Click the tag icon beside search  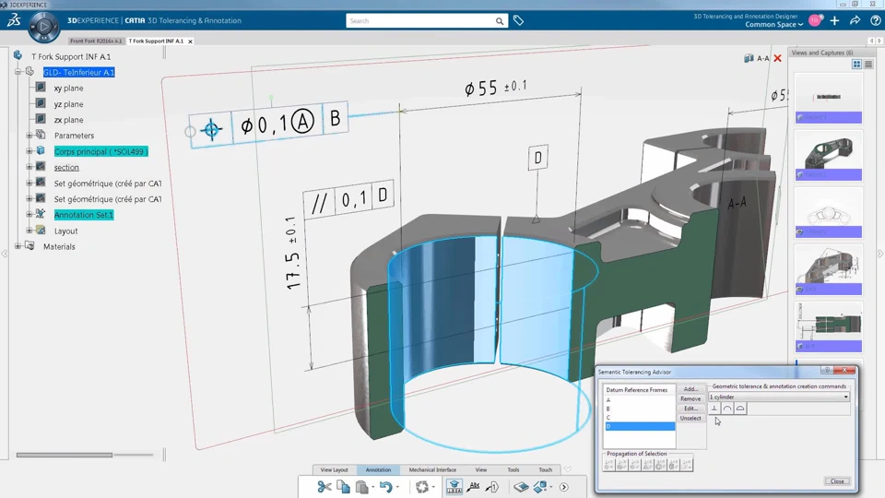point(518,21)
